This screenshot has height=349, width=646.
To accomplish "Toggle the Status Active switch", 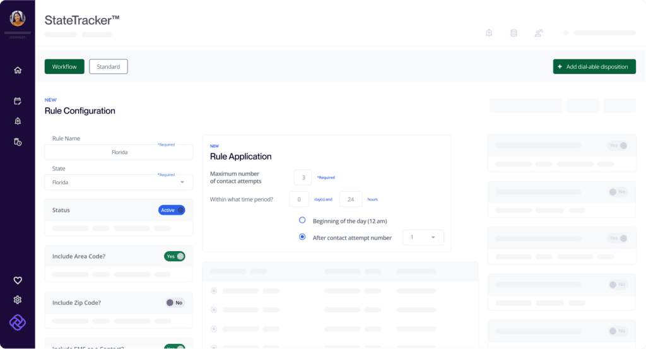I will [172, 210].
